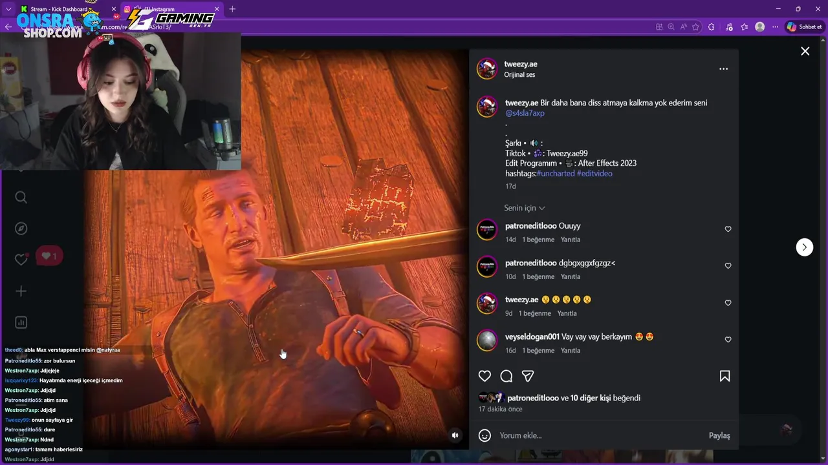828x465 pixels.
Task: Reply to 'dgbgxggxfgzgz<' comment via Yanıtla
Action: click(x=571, y=276)
